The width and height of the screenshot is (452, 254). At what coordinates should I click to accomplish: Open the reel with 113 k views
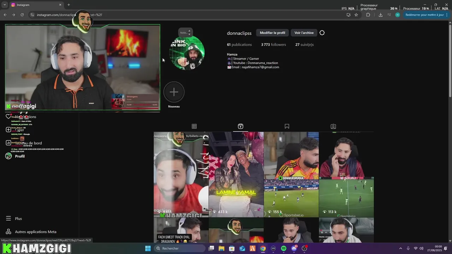[x=346, y=175]
